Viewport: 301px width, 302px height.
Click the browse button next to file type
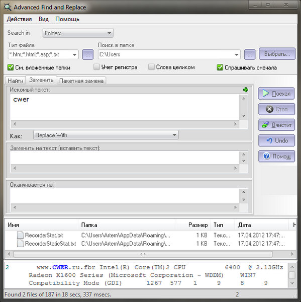click(88, 55)
